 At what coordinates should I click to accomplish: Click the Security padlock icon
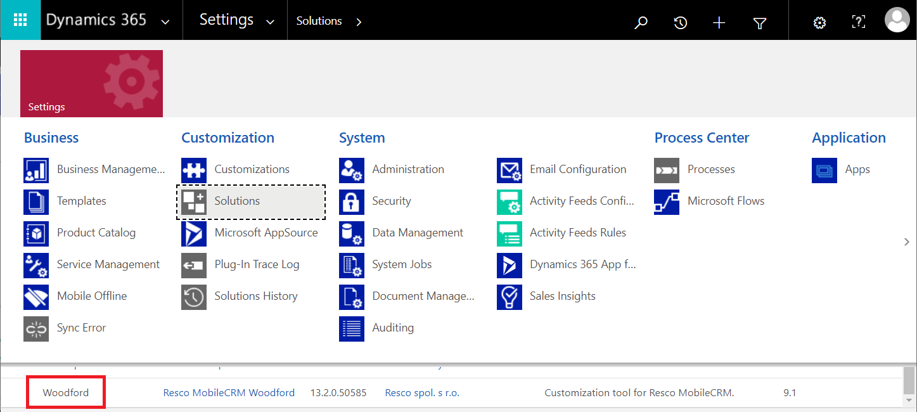pyautogui.click(x=351, y=202)
